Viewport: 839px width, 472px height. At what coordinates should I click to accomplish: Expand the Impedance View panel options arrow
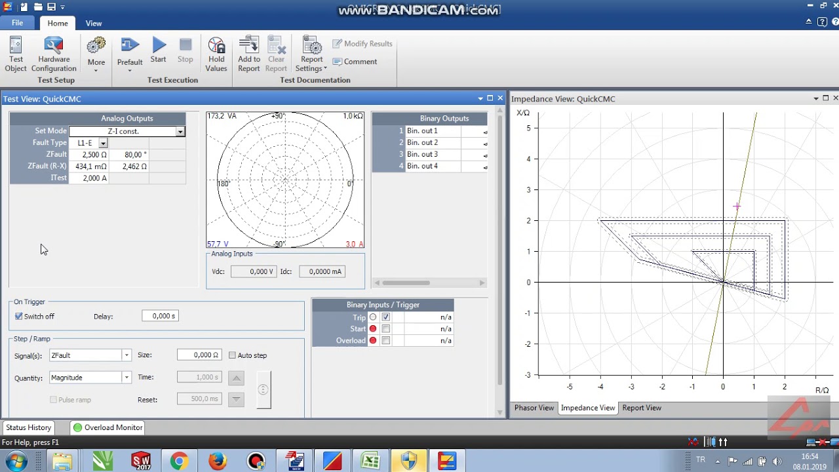816,98
